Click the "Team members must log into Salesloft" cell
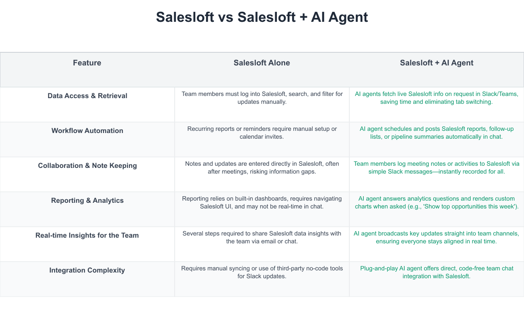Image resolution: width=524 pixels, height=314 pixels. click(x=262, y=98)
